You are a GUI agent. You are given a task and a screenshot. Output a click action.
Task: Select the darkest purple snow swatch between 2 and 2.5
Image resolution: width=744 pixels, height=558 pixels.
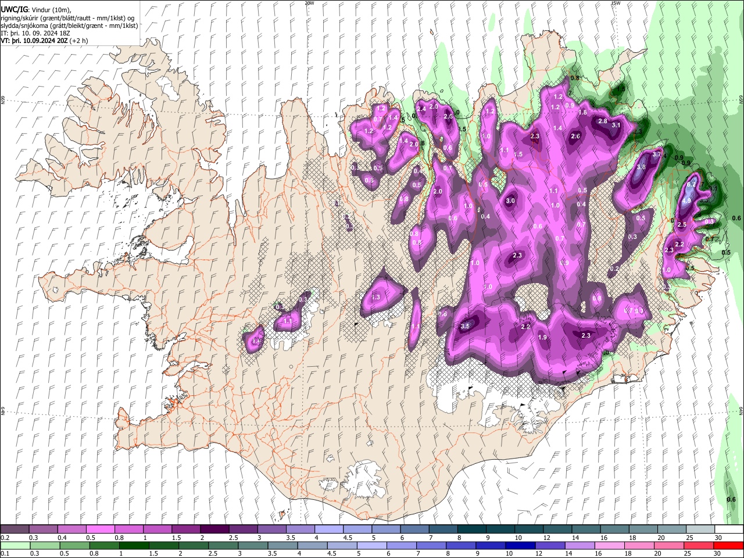(214, 530)
